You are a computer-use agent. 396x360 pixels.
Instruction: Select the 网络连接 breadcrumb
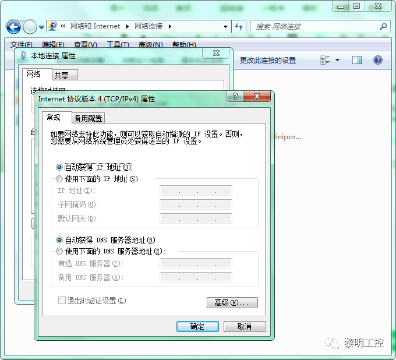click(148, 26)
